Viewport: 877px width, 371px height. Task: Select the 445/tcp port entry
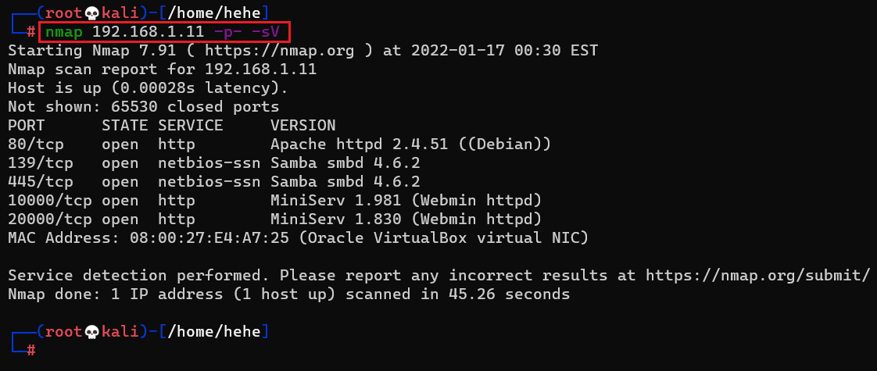coord(41,182)
